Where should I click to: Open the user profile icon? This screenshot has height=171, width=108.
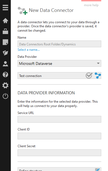pyautogui.click(x=5, y=64)
